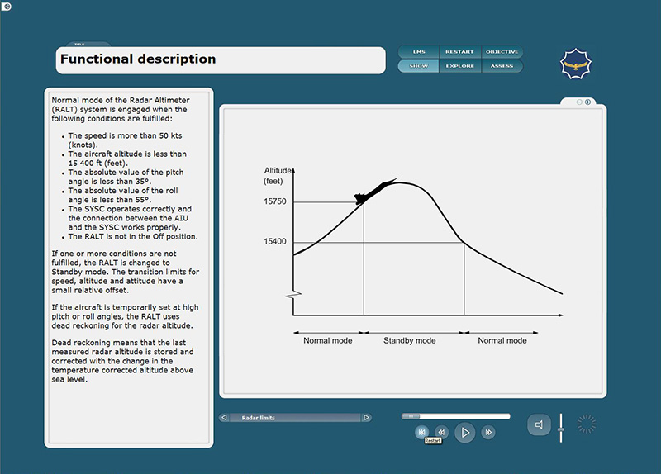Click the eagle emblem logo

(x=576, y=64)
